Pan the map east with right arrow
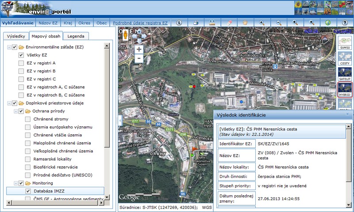The image size is (354, 212). coord(144,36)
